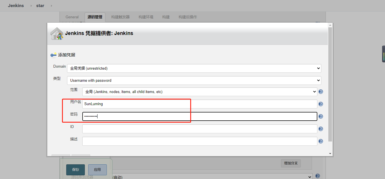Switch to the 构建环境 tab
This screenshot has width=385, height=179.
click(x=146, y=17)
